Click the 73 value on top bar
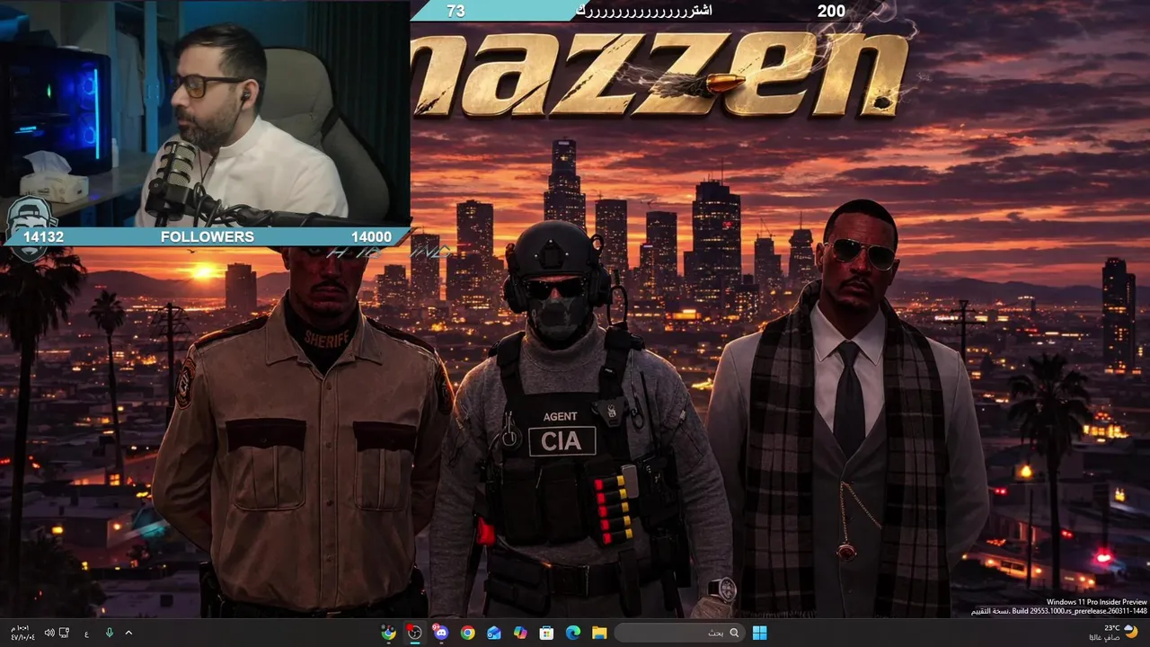The width and height of the screenshot is (1150, 647). point(456,11)
